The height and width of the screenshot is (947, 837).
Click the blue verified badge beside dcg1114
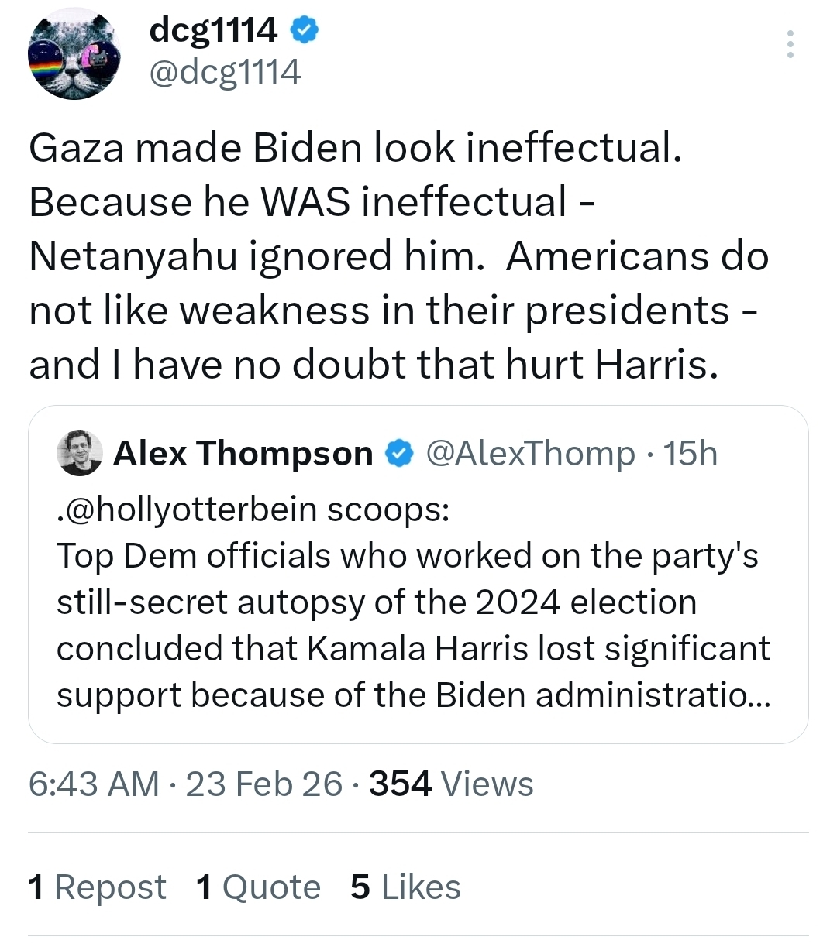(304, 30)
